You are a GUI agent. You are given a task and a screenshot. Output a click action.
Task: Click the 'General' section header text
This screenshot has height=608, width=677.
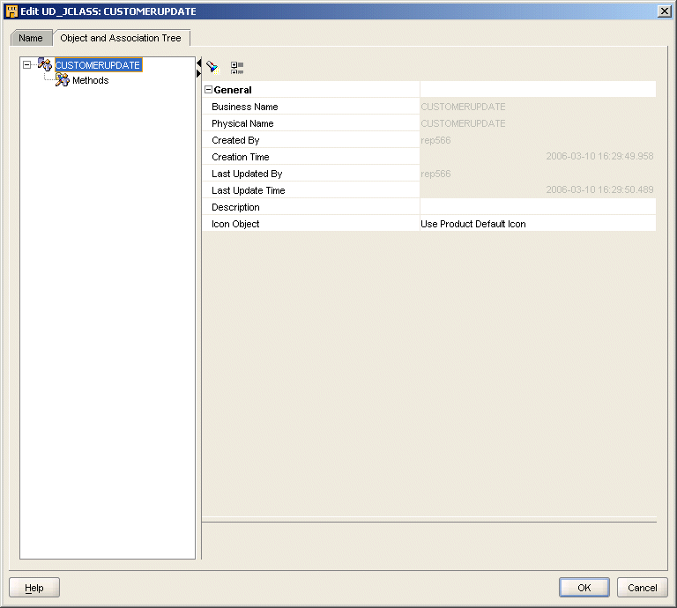tap(233, 90)
